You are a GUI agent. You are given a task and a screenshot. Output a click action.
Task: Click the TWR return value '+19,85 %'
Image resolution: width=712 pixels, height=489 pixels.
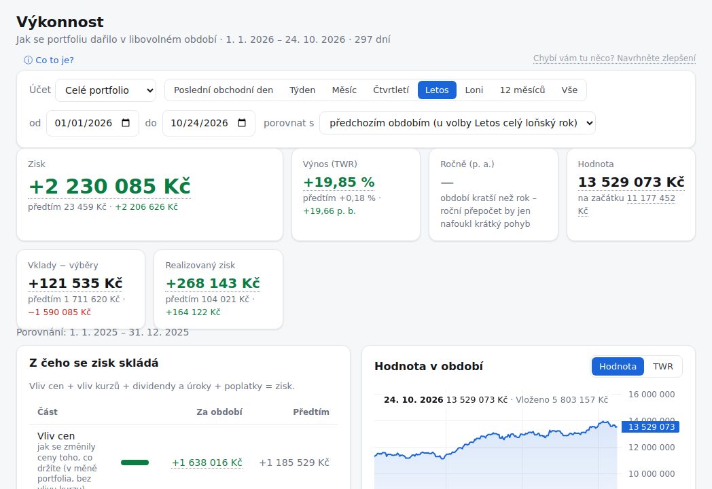click(x=339, y=182)
